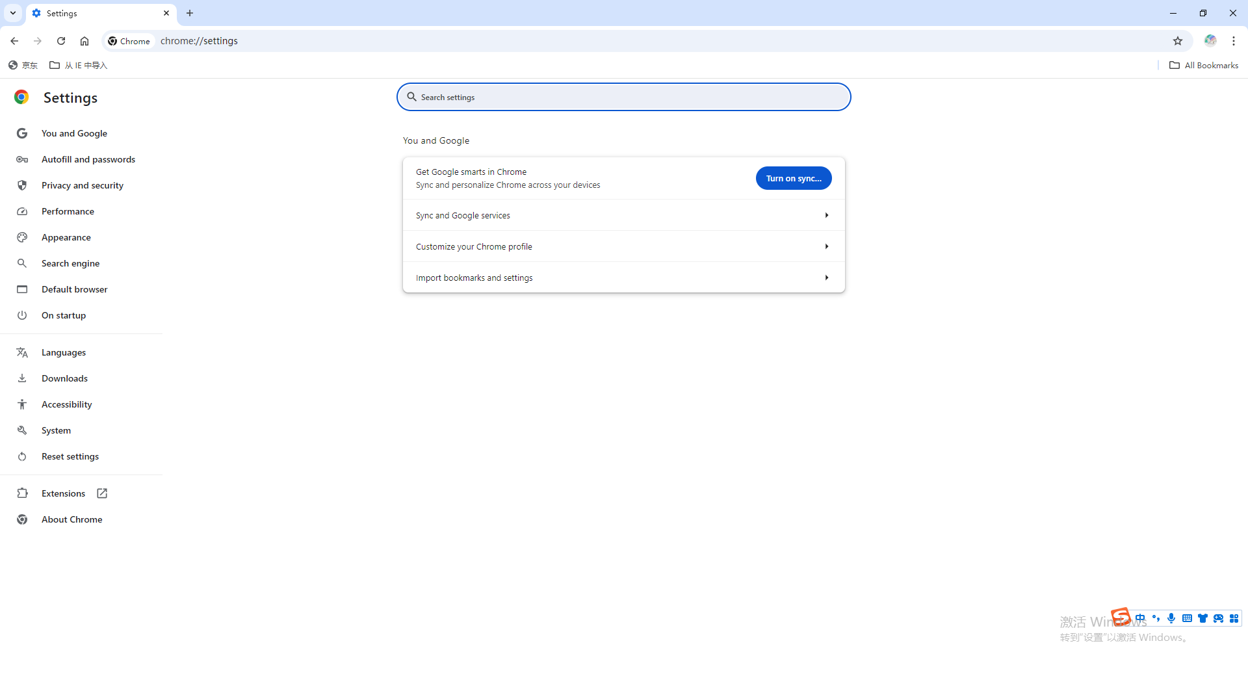1248x676 pixels.
Task: Click the Sogou input method logo
Action: tap(1121, 616)
